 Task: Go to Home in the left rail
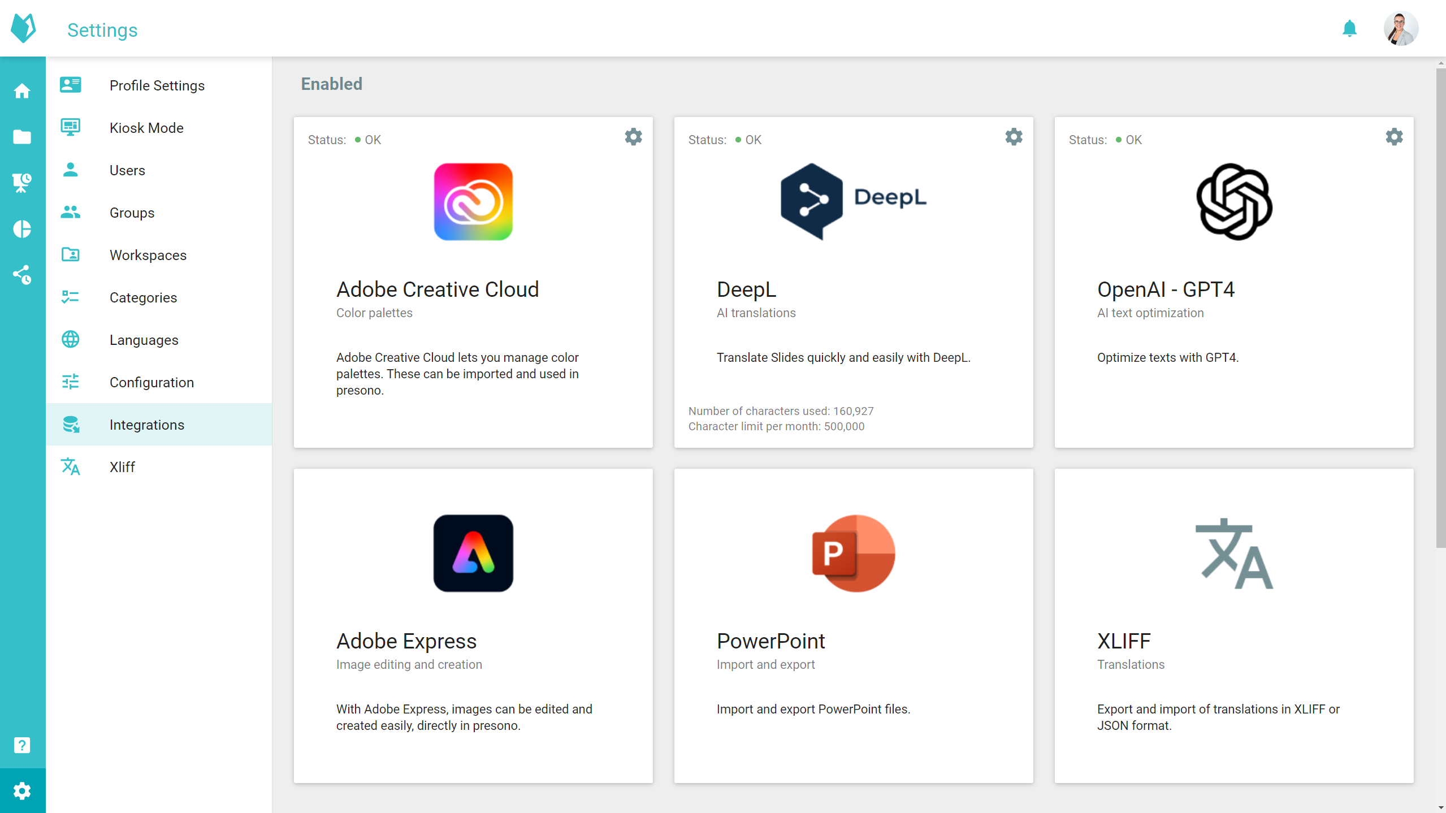(22, 90)
